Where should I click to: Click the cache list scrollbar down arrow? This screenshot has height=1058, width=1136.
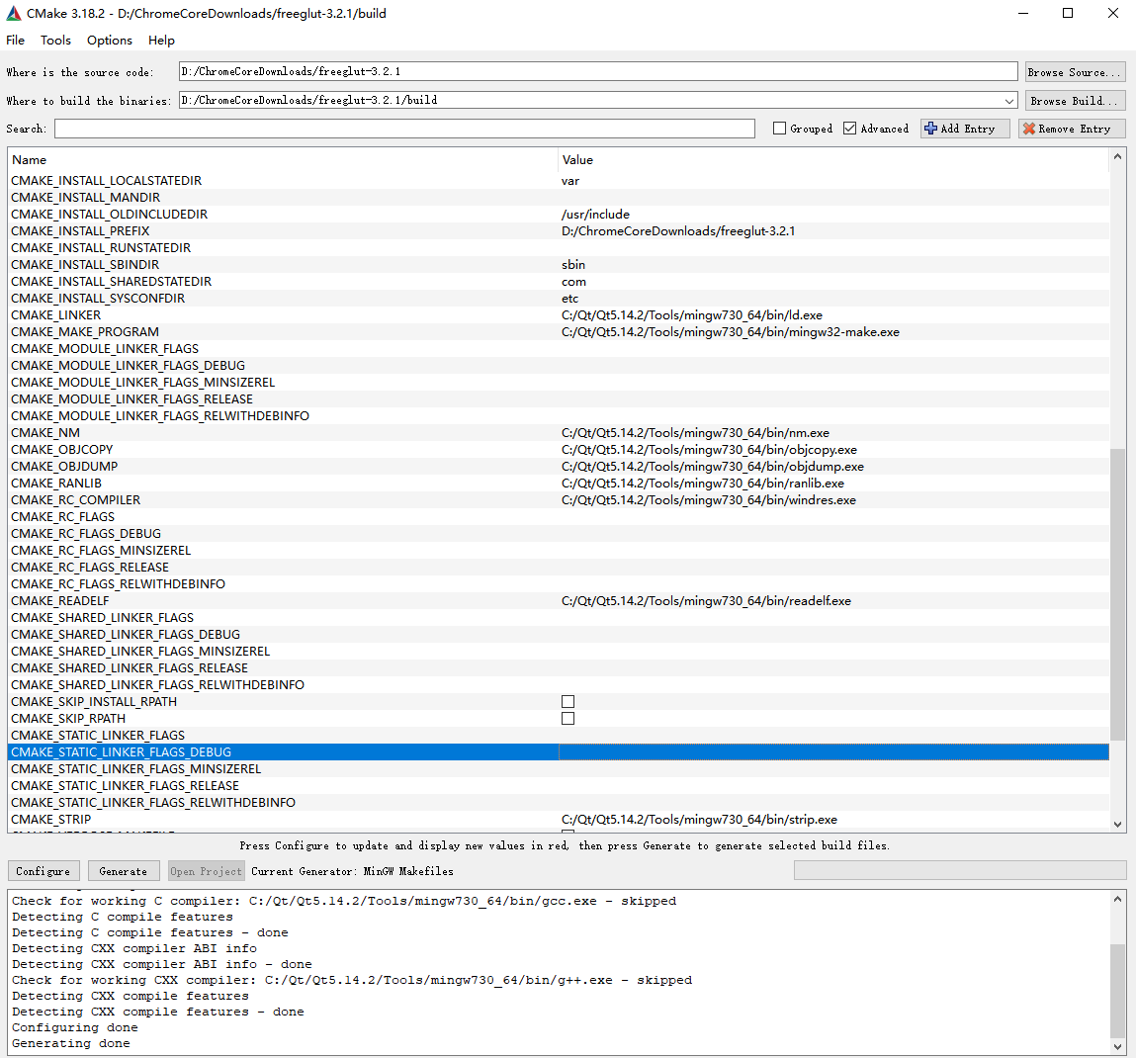1117,824
